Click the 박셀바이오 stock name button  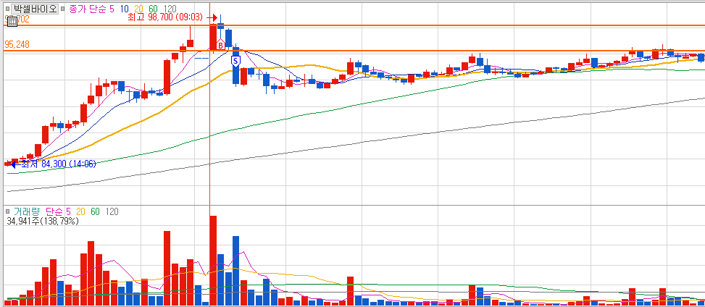pos(35,9)
